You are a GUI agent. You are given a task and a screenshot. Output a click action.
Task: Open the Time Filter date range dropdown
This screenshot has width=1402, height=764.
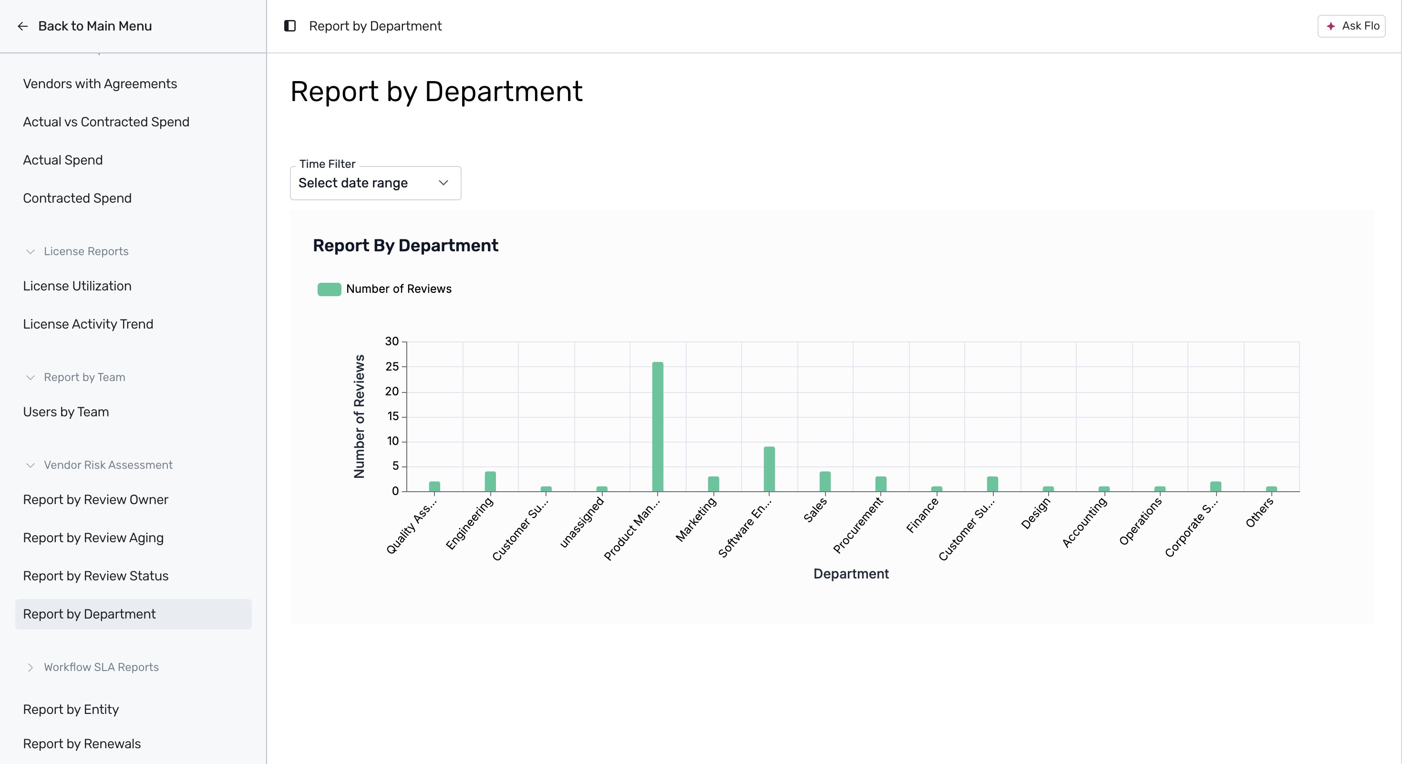point(376,183)
